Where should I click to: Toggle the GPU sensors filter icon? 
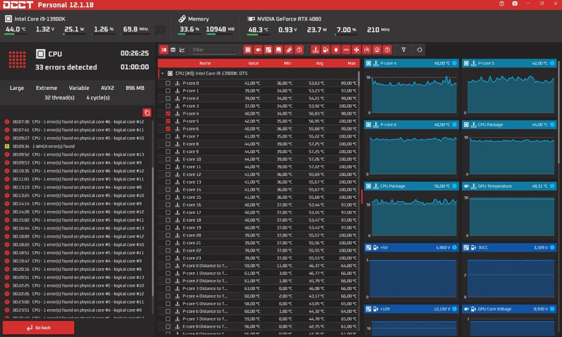point(258,50)
